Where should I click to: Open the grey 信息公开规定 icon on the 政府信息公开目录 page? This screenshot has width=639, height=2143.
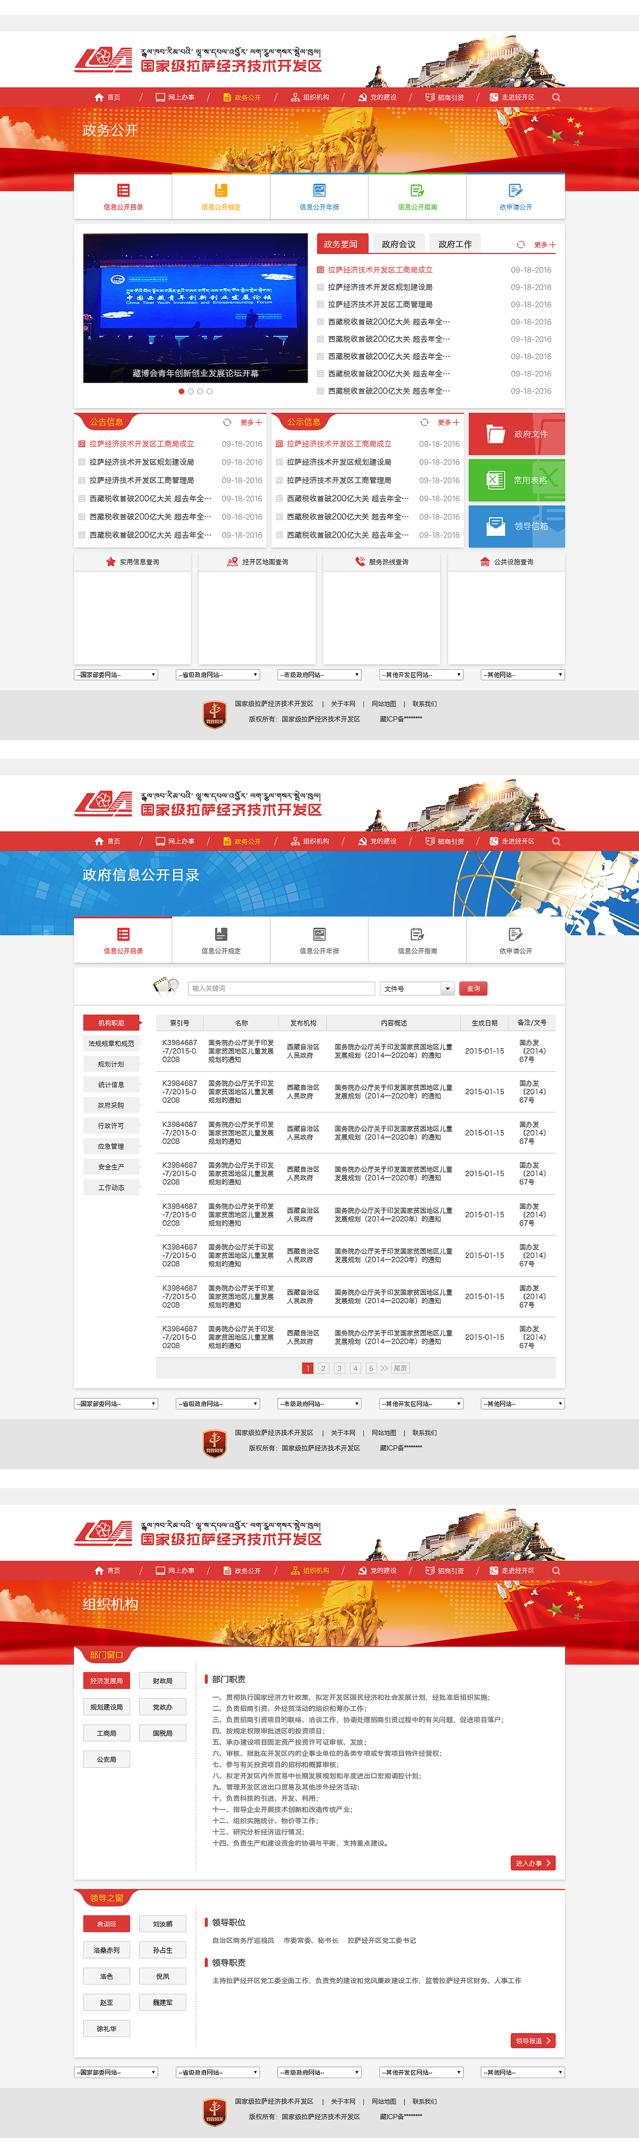tap(221, 934)
